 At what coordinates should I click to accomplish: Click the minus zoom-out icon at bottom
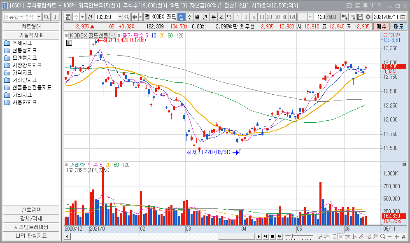tap(390, 236)
